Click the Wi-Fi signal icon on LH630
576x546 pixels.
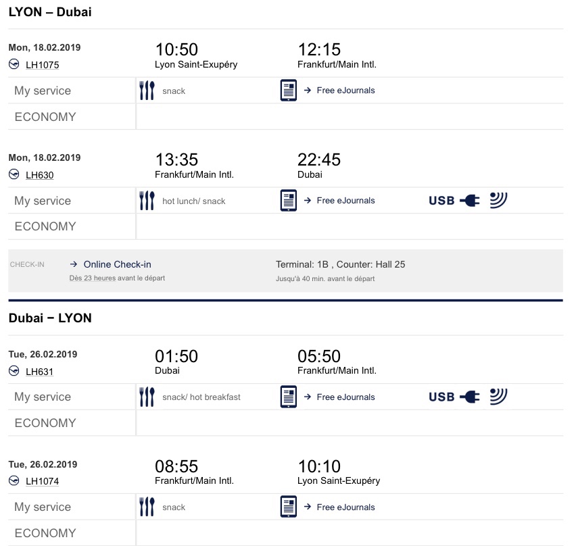498,199
